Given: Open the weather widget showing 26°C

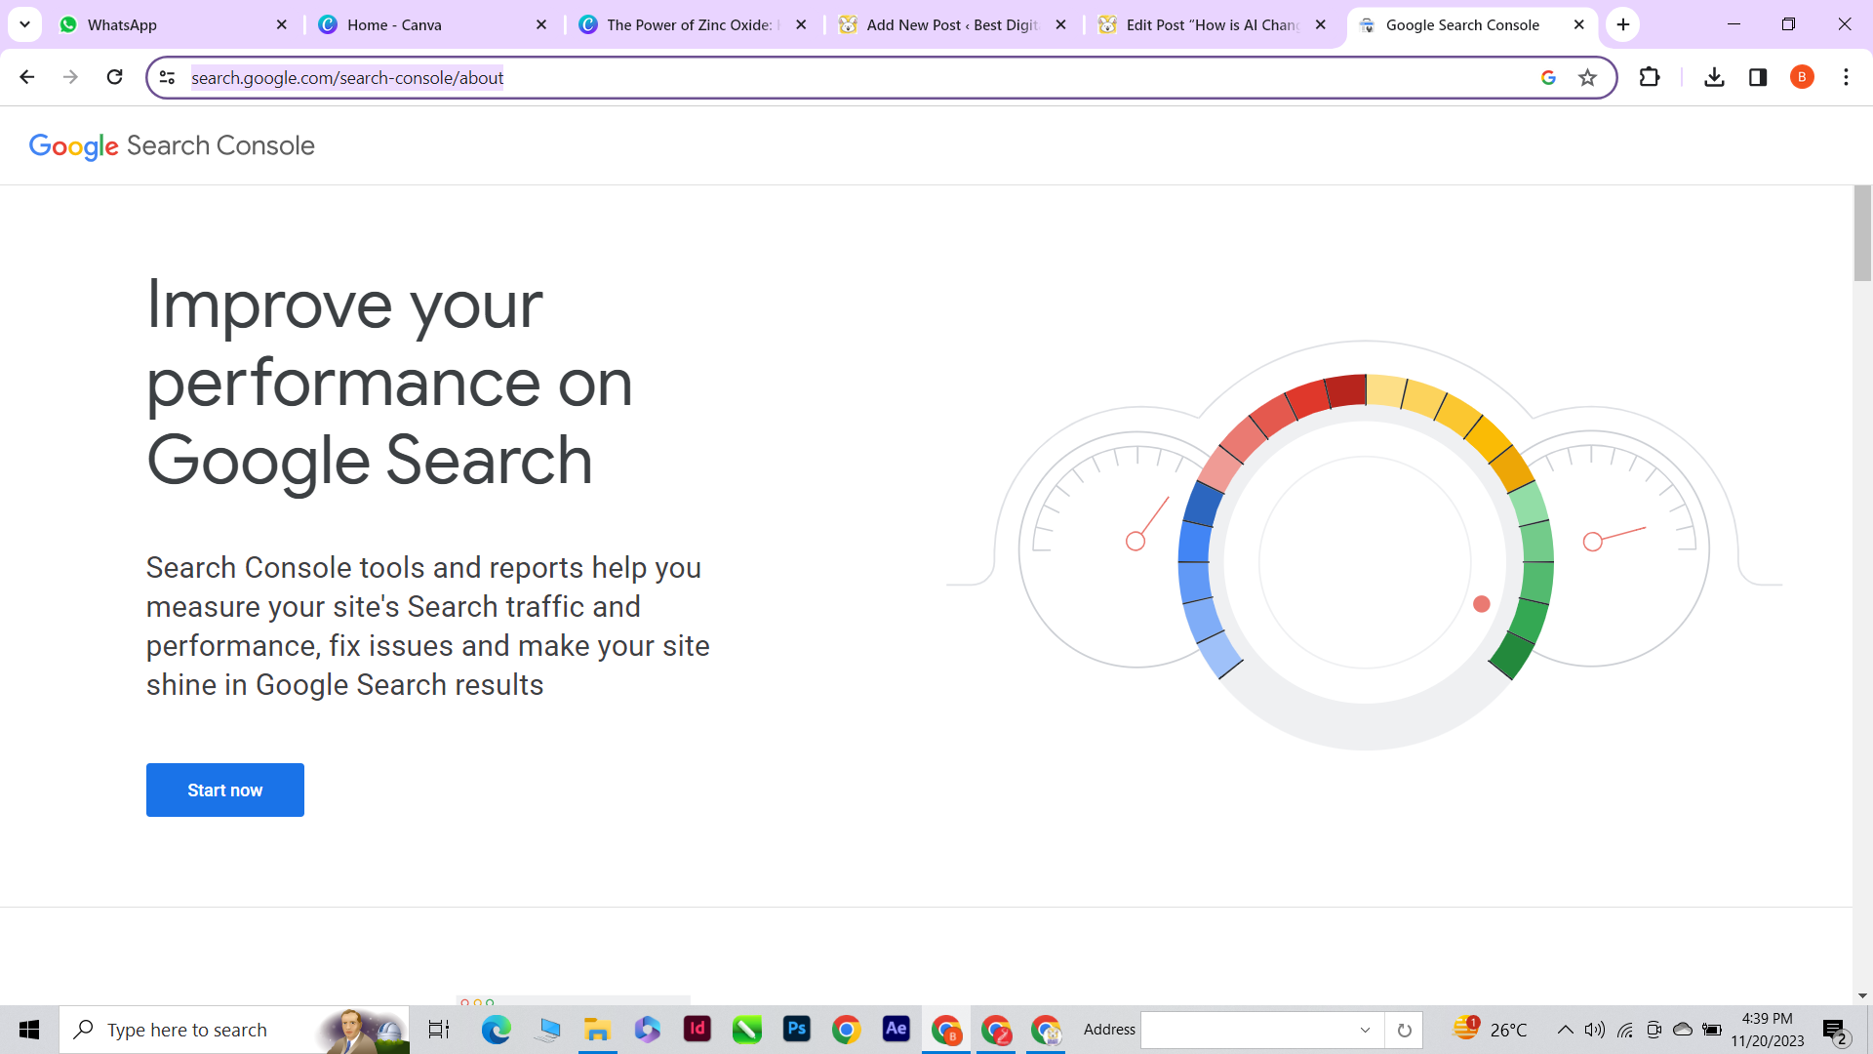Looking at the screenshot, I should click(x=1491, y=1030).
